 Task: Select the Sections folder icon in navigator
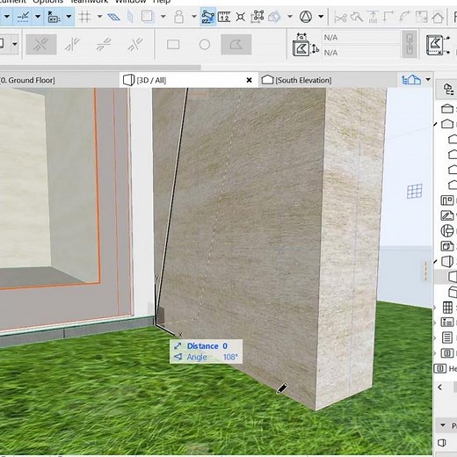(x=447, y=109)
